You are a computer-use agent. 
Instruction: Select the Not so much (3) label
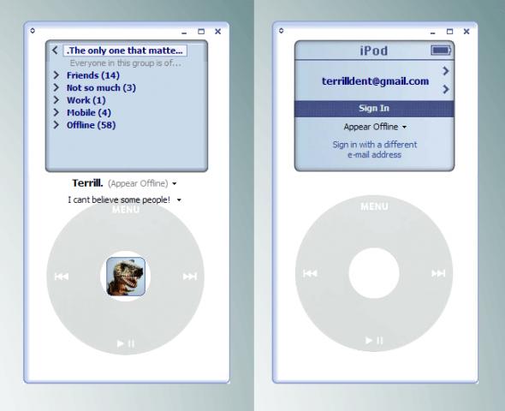coord(101,87)
